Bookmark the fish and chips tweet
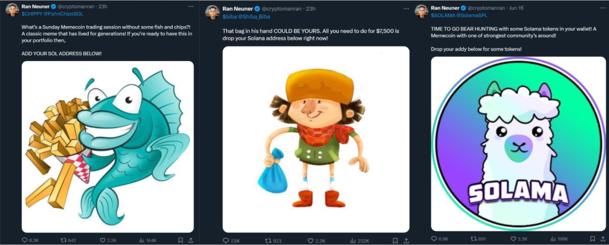This screenshot has width=609, height=245. click(181, 240)
